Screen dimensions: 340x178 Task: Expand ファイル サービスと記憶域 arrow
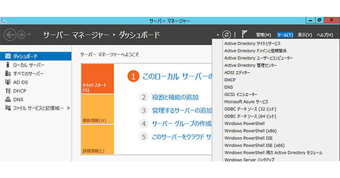coord(69,108)
